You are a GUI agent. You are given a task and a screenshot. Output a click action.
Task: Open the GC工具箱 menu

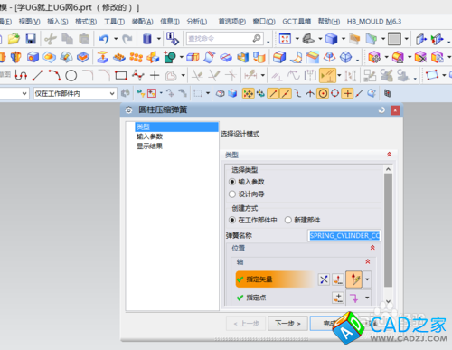coord(297,22)
